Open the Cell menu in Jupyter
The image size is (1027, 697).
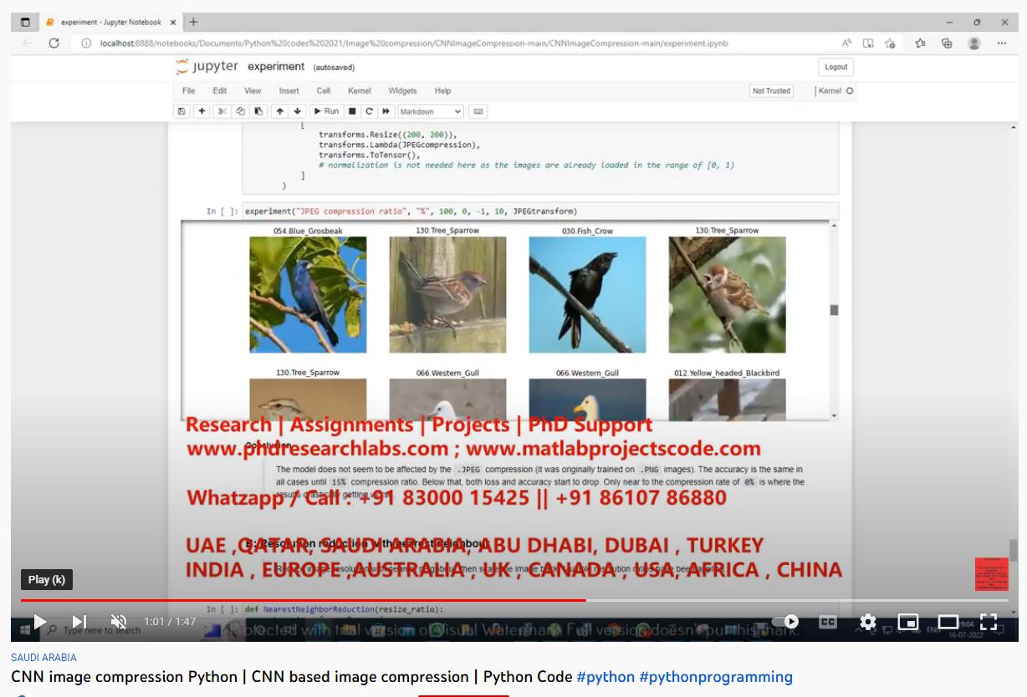click(323, 91)
